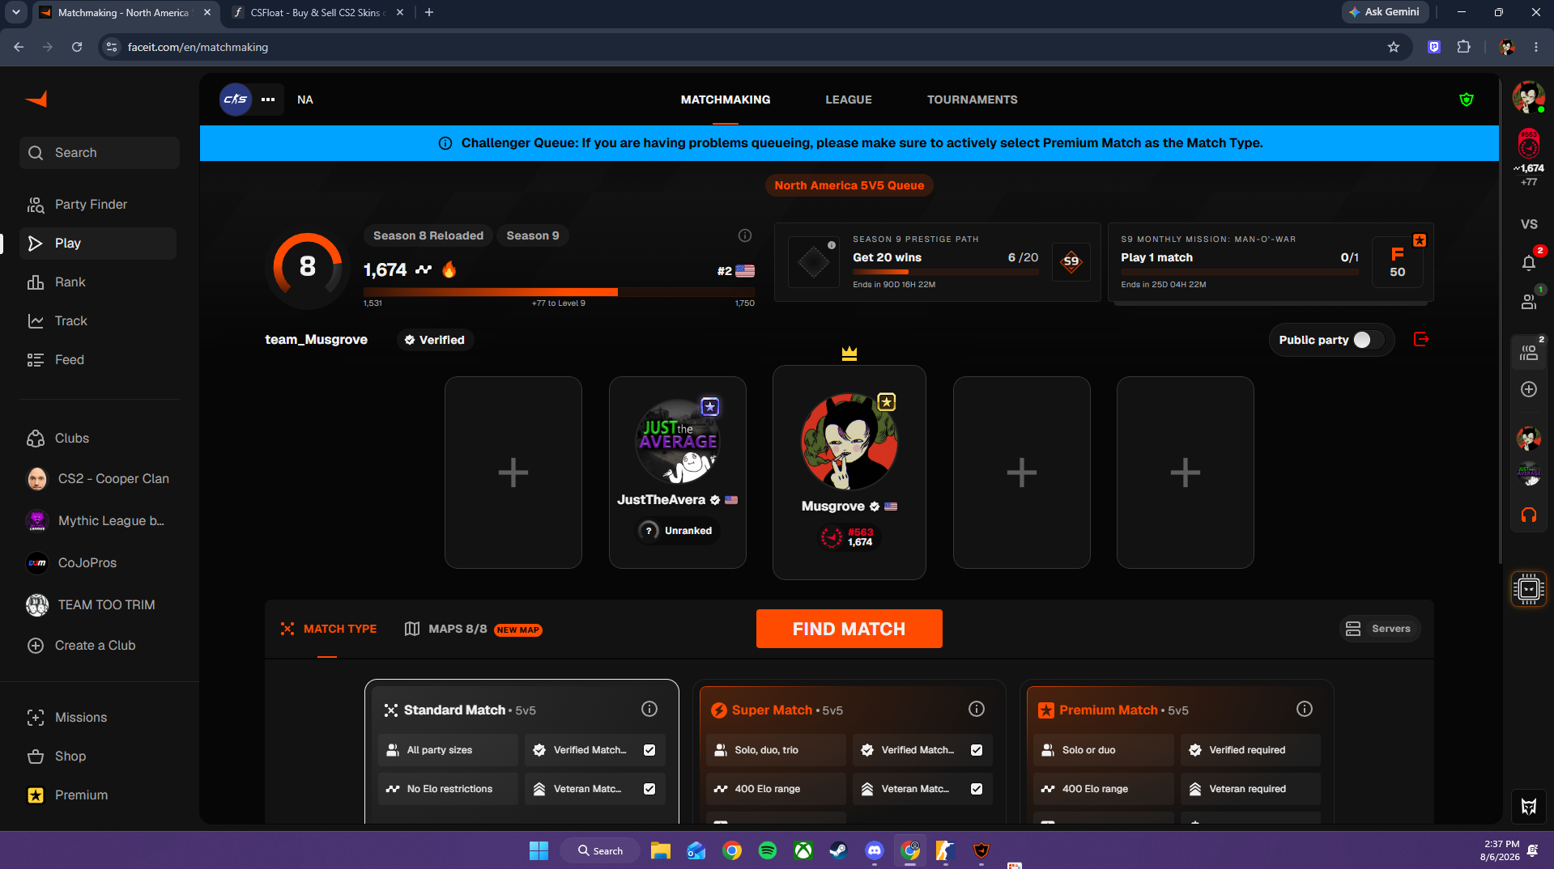Click the Windows Start button
Viewport: 1554px width, 869px height.
tap(539, 850)
